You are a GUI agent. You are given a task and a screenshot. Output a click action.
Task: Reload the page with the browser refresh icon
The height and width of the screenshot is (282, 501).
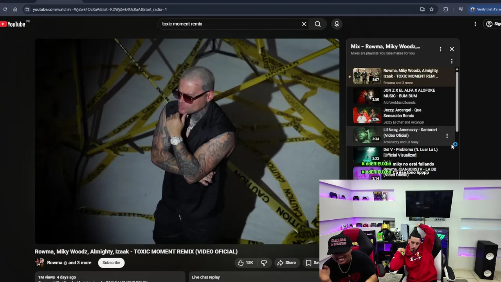(5, 9)
